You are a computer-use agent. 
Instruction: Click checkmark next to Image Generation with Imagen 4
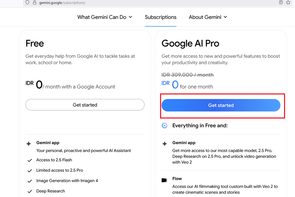[x=30, y=181]
